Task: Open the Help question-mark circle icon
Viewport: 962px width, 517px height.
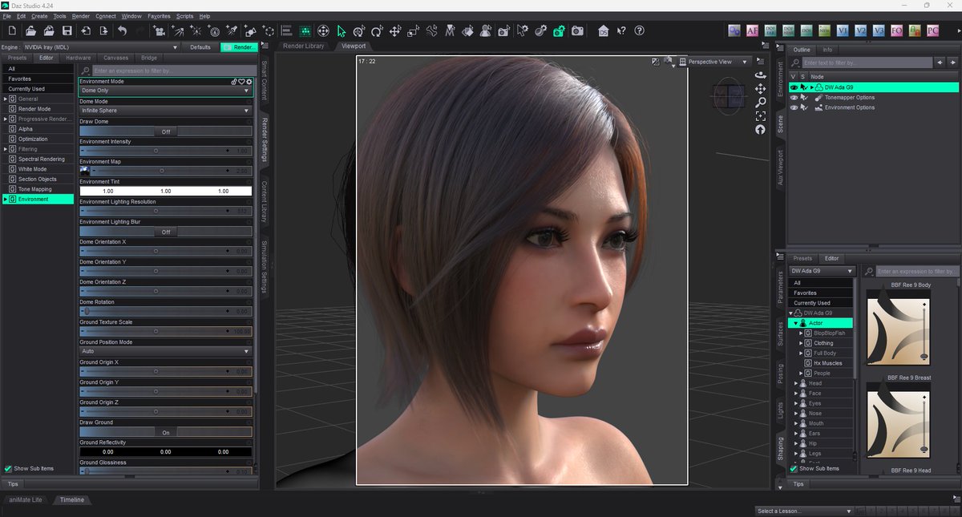Action: [x=639, y=30]
